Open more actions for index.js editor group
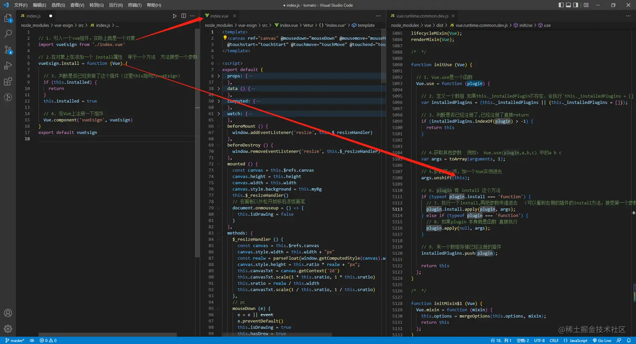 click(192, 16)
